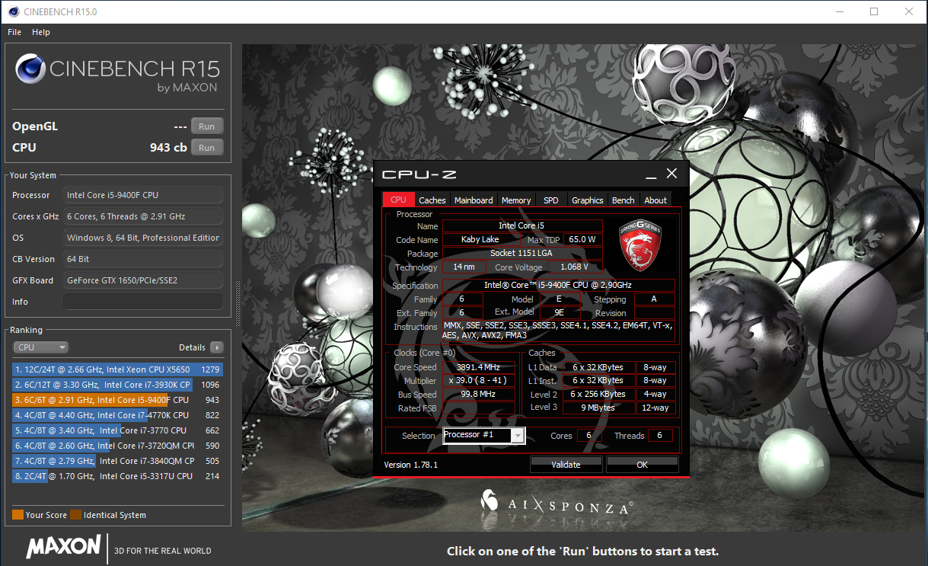Viewport: 928px width, 566px height.
Task: Select the Core i7-3930K ranking row
Action: (117, 385)
